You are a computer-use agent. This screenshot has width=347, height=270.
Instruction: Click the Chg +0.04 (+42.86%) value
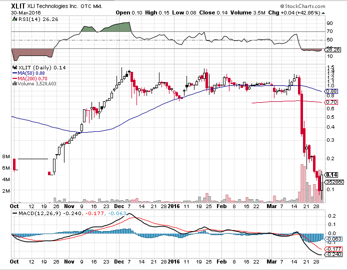click(x=294, y=13)
